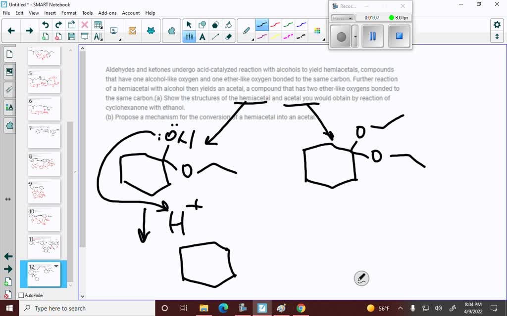Screen dimensions: 507x316
Task: Pick the yellow highlighter pen swatch
Action: click(276, 37)
